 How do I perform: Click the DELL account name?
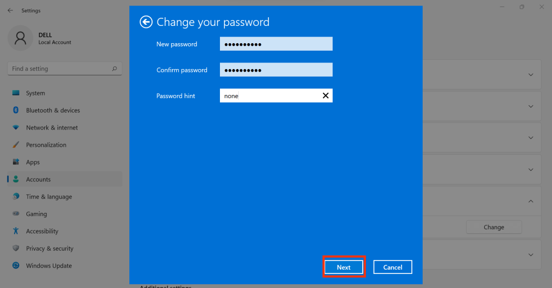(45, 35)
